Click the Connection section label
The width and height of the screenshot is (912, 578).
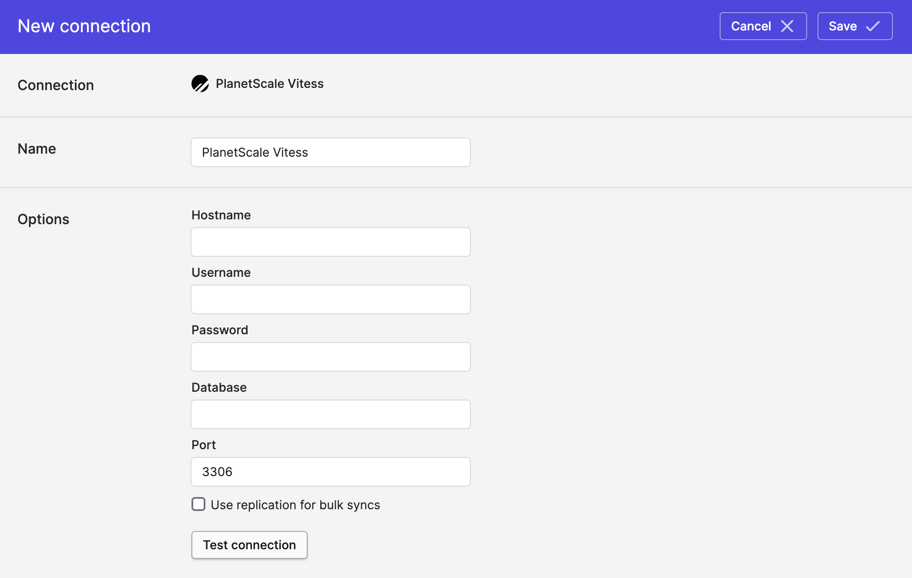[56, 85]
